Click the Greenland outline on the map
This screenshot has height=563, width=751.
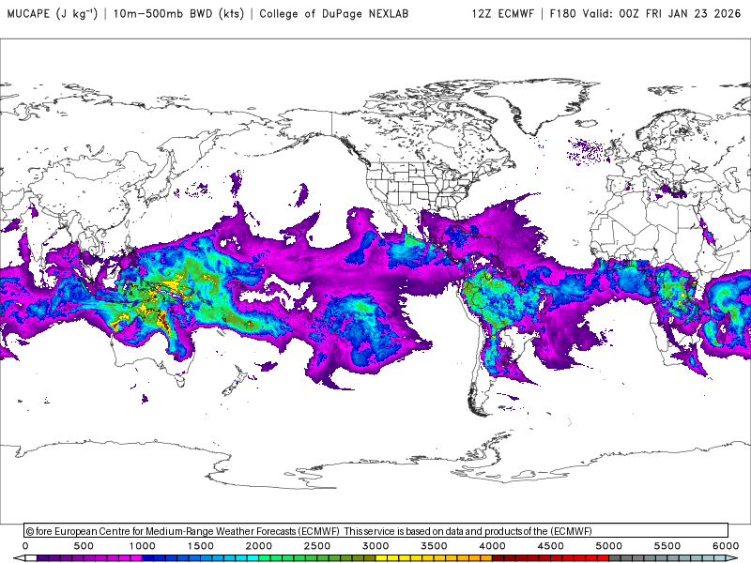[542, 105]
